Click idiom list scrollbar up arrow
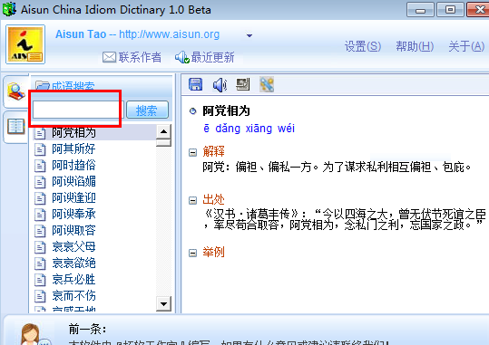 click(163, 131)
